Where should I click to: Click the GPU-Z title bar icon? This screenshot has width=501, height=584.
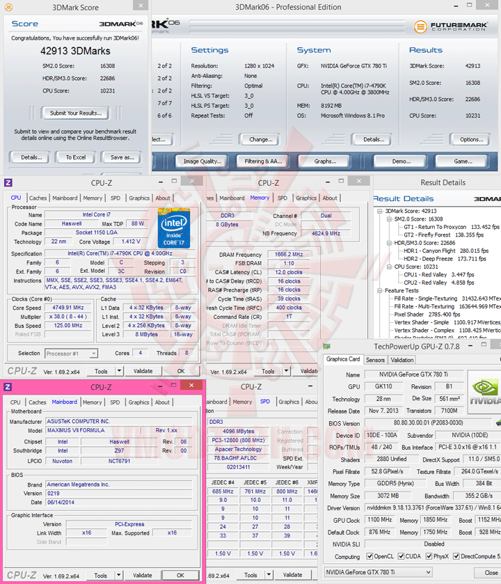326,347
